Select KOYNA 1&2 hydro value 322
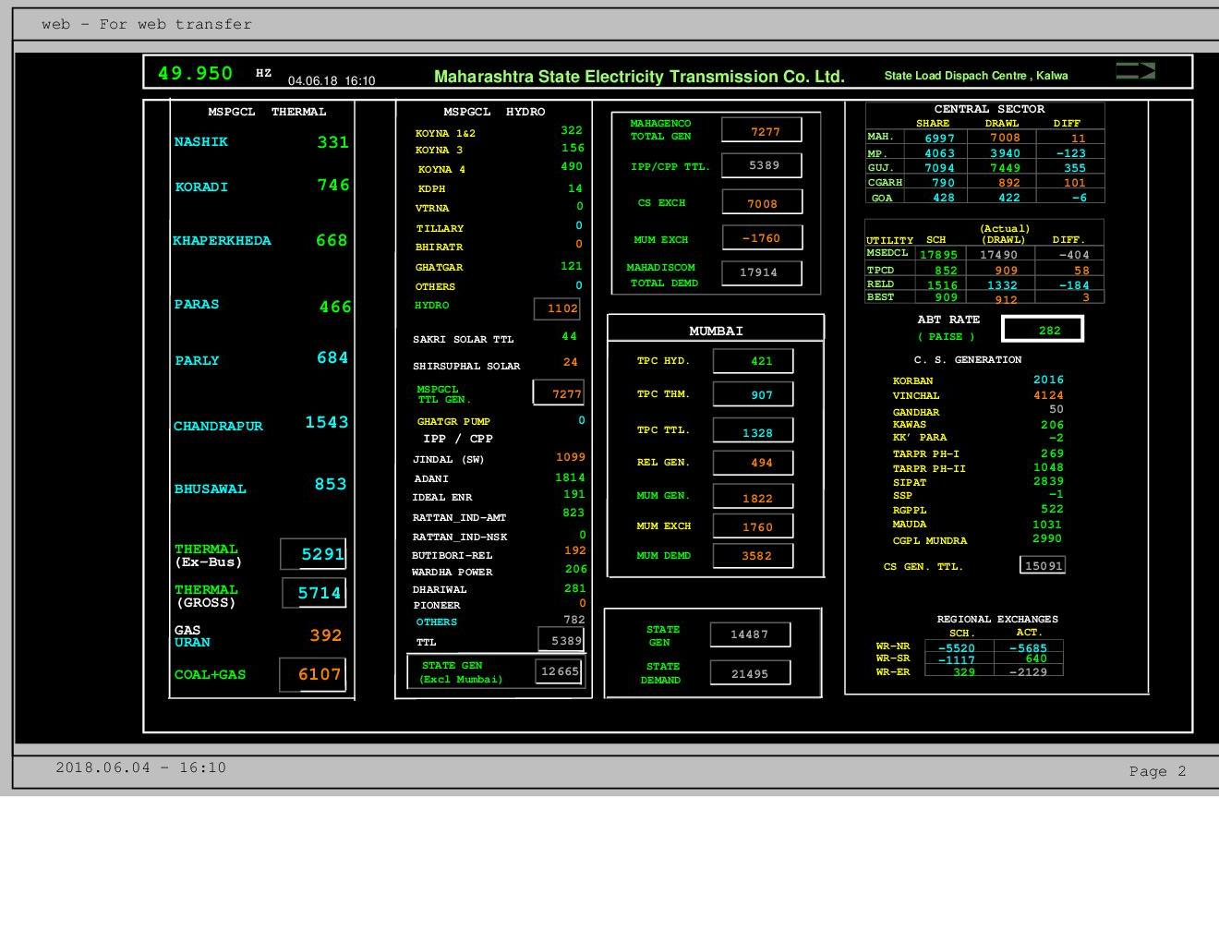Viewport: 1219px width, 942px height. point(572,131)
